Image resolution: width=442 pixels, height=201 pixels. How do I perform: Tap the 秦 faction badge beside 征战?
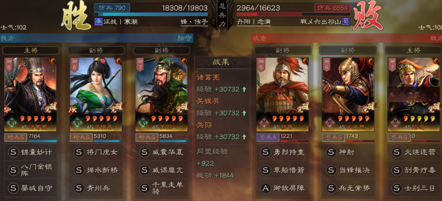(98, 21)
